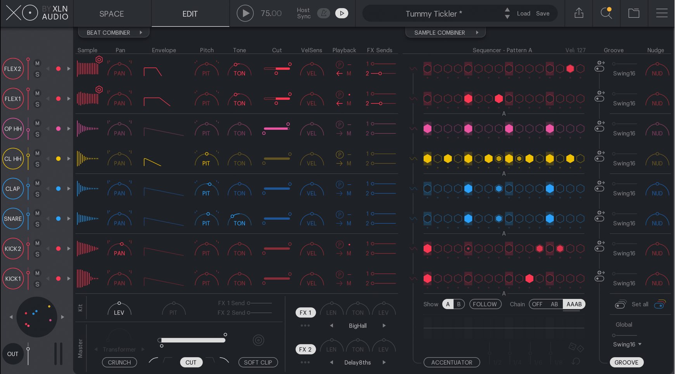
Task: Mute the FLEX2 channel
Action: click(x=37, y=63)
